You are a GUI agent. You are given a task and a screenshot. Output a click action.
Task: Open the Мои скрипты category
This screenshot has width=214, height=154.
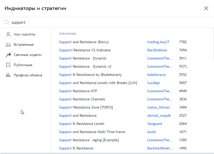pyautogui.click(x=24, y=34)
